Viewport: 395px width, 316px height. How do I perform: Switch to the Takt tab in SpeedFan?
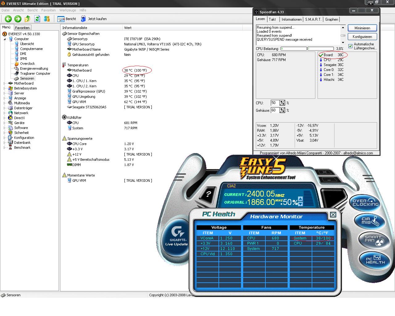[272, 19]
